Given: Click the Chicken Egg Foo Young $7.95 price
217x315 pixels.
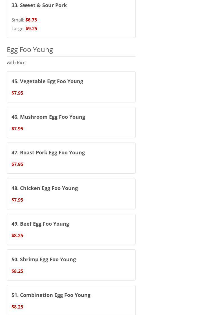Looking at the screenshot, I should pyautogui.click(x=17, y=200).
